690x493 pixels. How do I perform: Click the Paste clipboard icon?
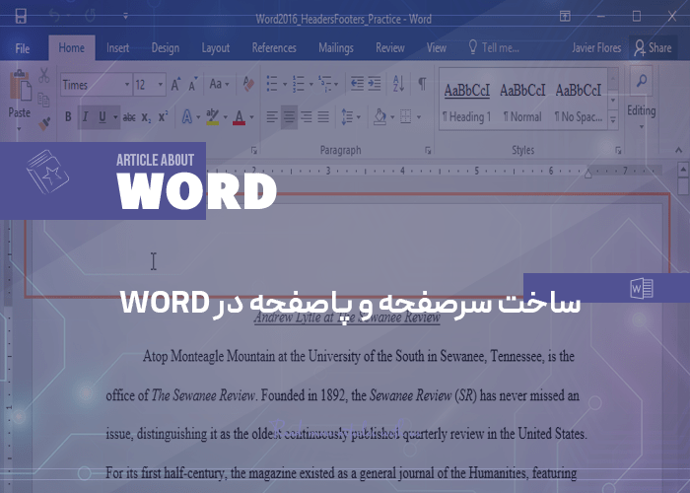(20, 86)
